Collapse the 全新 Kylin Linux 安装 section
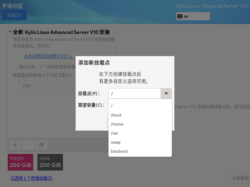Screen dimensions: 250x187 [10, 32]
